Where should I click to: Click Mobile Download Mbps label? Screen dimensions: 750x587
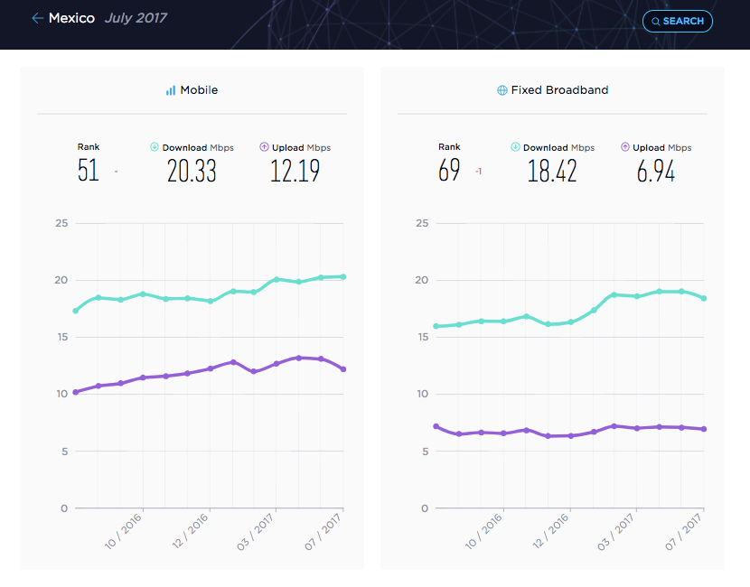(198, 148)
